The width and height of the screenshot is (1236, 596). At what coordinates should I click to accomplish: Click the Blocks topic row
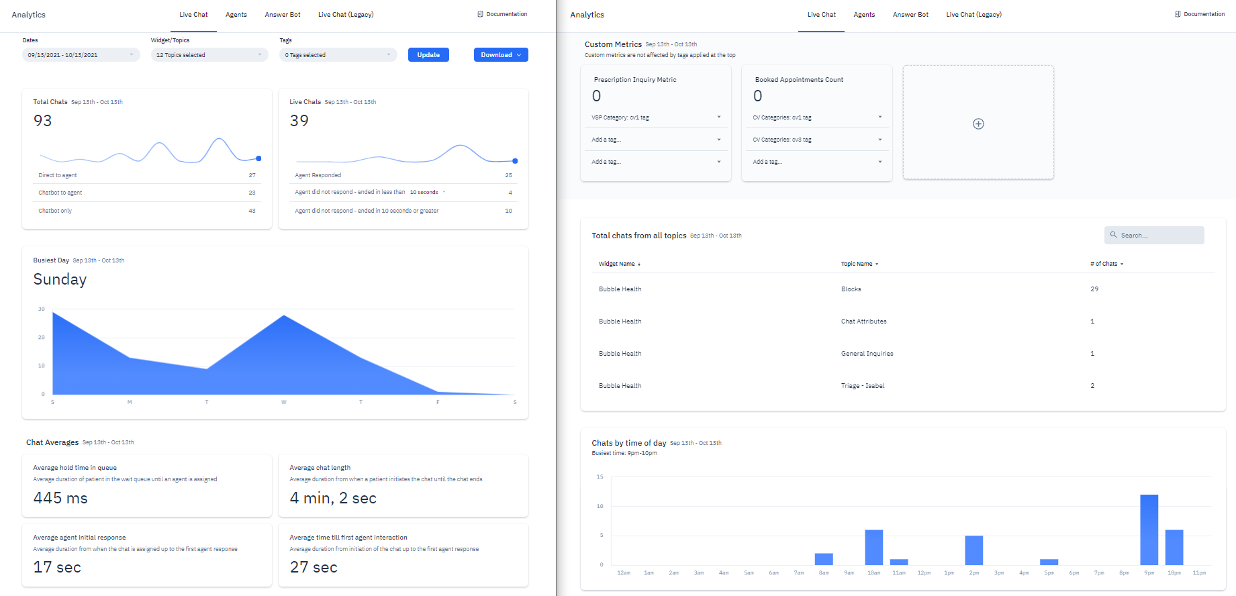coord(904,289)
